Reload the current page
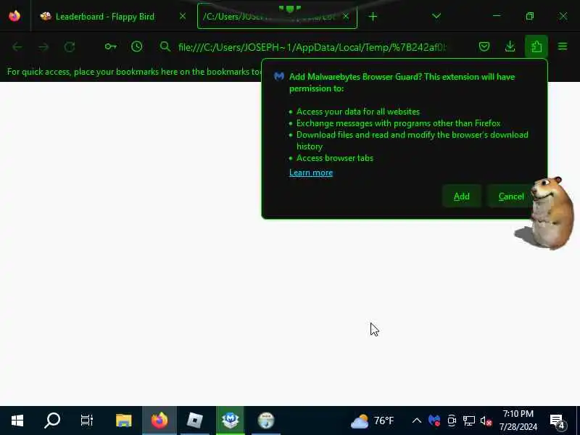 tap(70, 47)
